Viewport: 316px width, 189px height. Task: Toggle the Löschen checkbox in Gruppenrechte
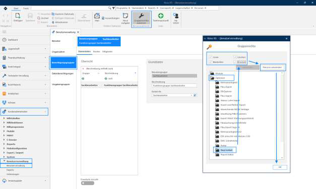click(x=235, y=57)
